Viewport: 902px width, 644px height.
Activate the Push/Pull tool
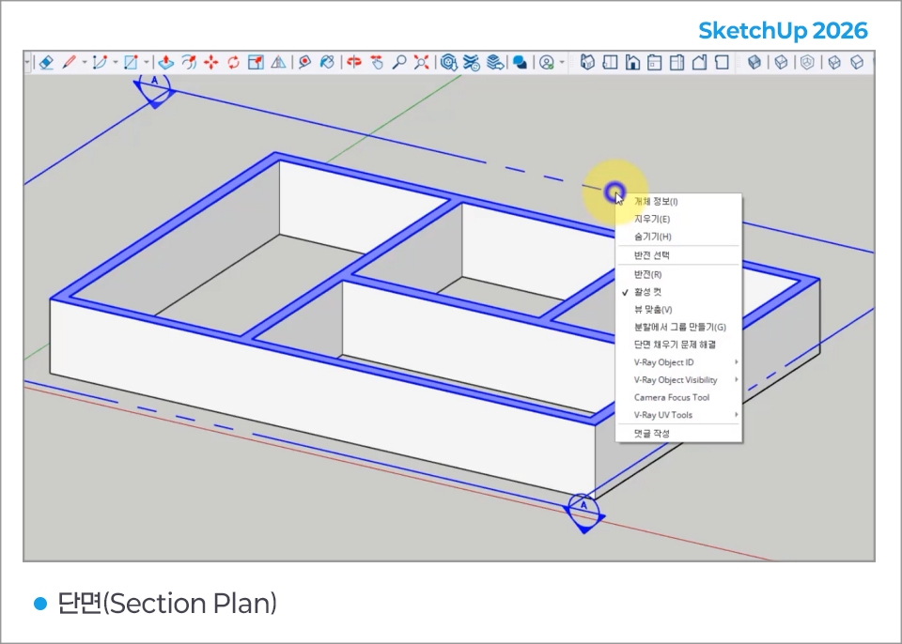click(x=165, y=62)
